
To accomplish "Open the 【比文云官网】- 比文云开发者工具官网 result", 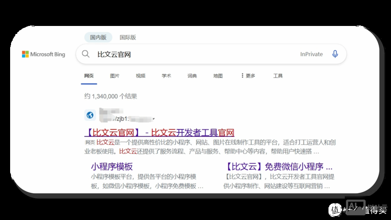I will click(159, 132).
